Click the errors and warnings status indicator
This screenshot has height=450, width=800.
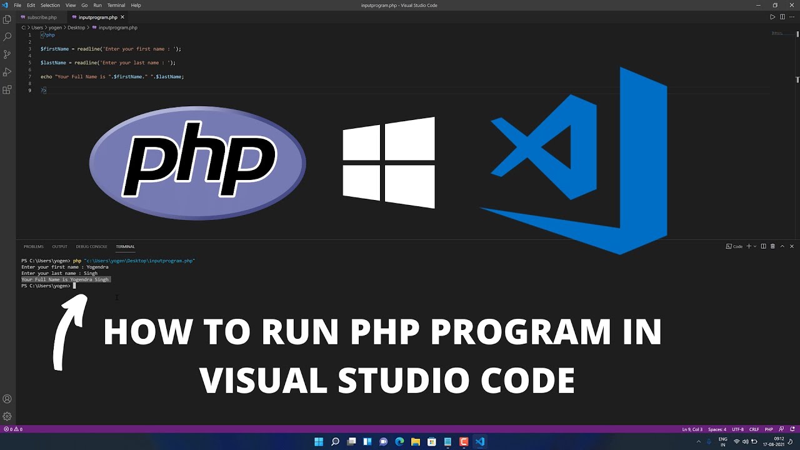pyautogui.click(x=13, y=429)
